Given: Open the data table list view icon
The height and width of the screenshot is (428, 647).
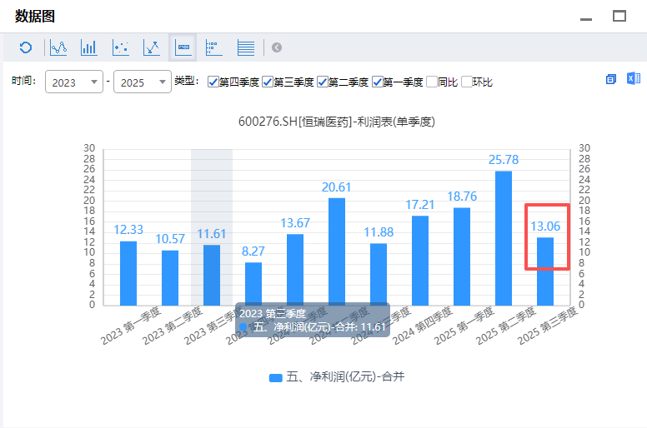Looking at the screenshot, I should (246, 47).
